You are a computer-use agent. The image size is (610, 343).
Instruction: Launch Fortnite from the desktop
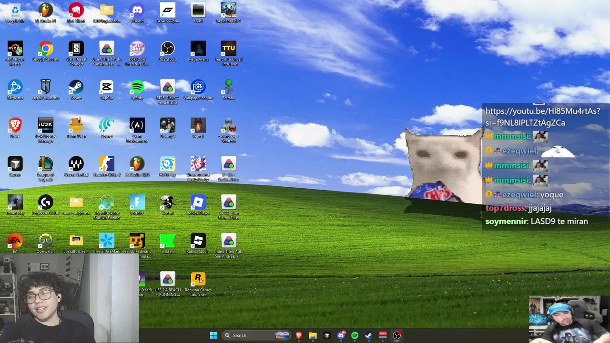(x=137, y=205)
